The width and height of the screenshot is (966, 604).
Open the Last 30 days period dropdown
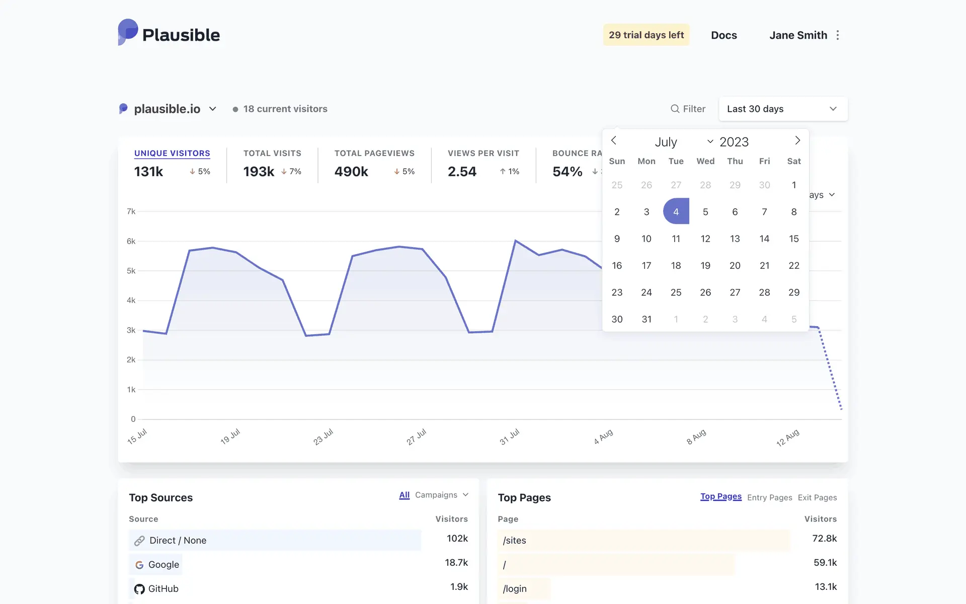pyautogui.click(x=783, y=109)
